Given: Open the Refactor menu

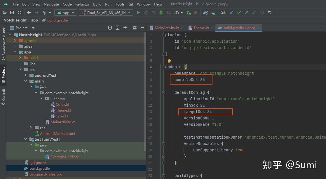Looking at the screenshot, I should tap(82, 4).
